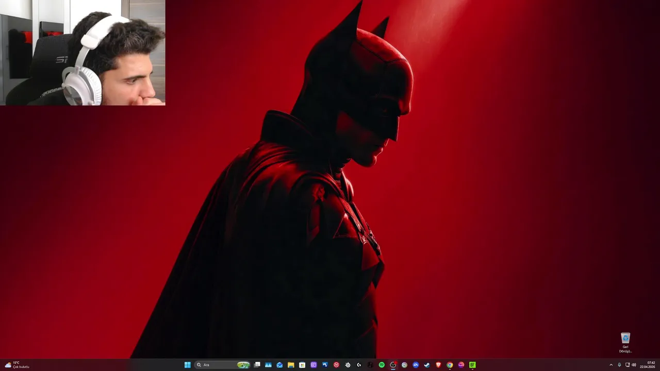Launch Brave browser from the taskbar

(x=438, y=365)
